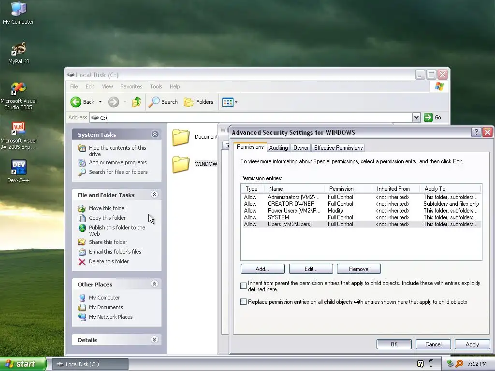Open the Edit menu
495x371 pixels.
pyautogui.click(x=89, y=86)
